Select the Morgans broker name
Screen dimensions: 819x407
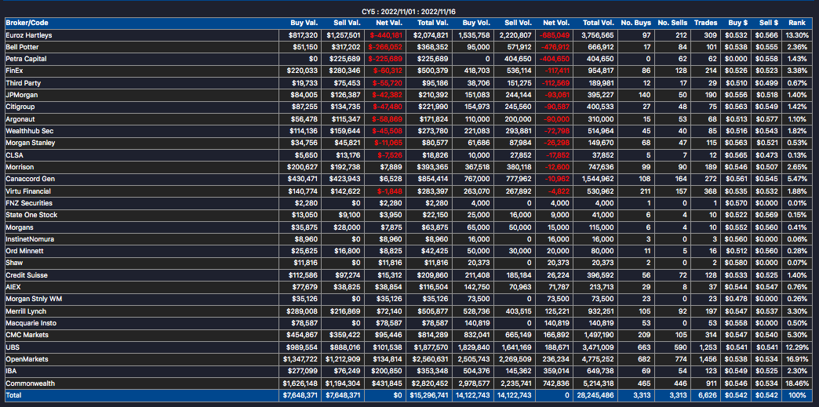pyautogui.click(x=19, y=227)
